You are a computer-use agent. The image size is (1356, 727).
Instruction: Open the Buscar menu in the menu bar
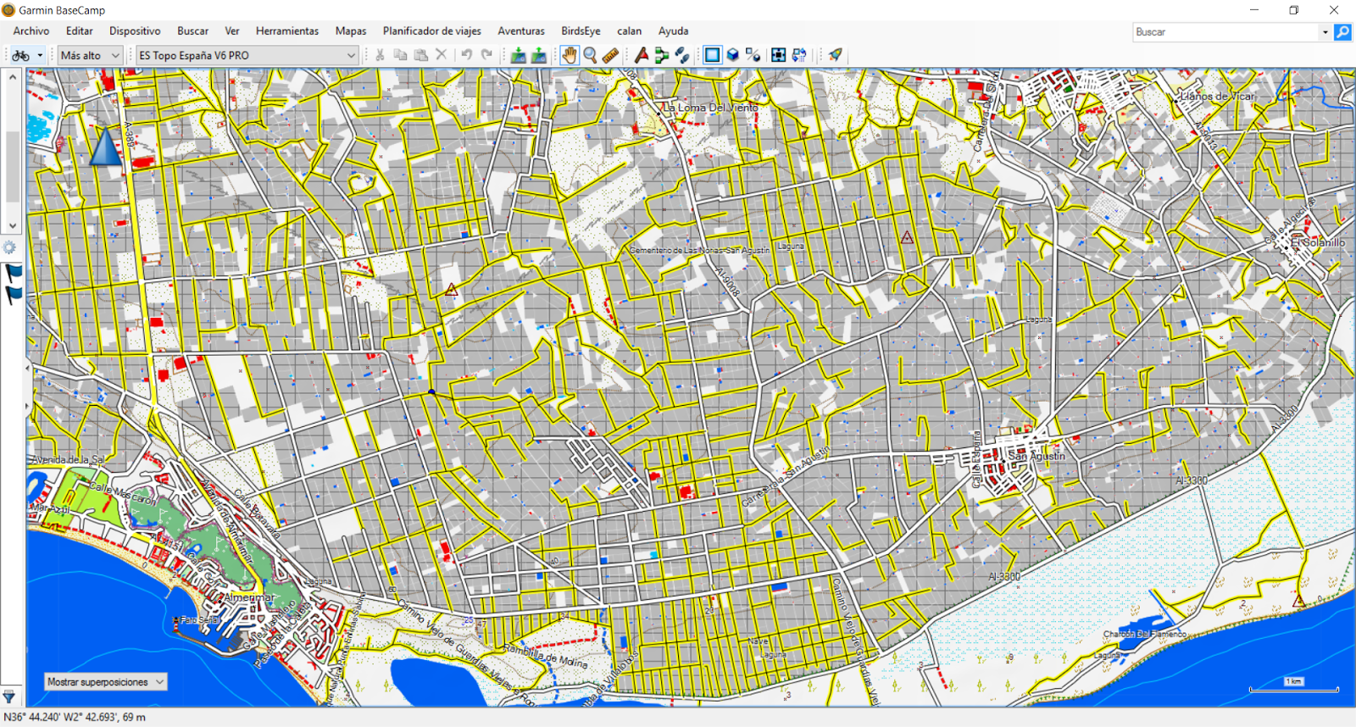192,31
